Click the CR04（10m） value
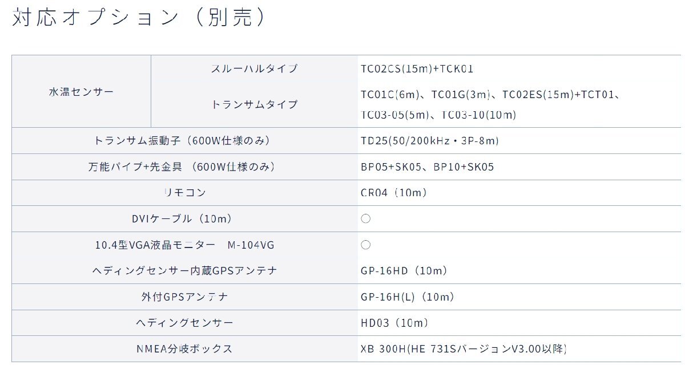Screen dimensions: 685x369 point(393,193)
